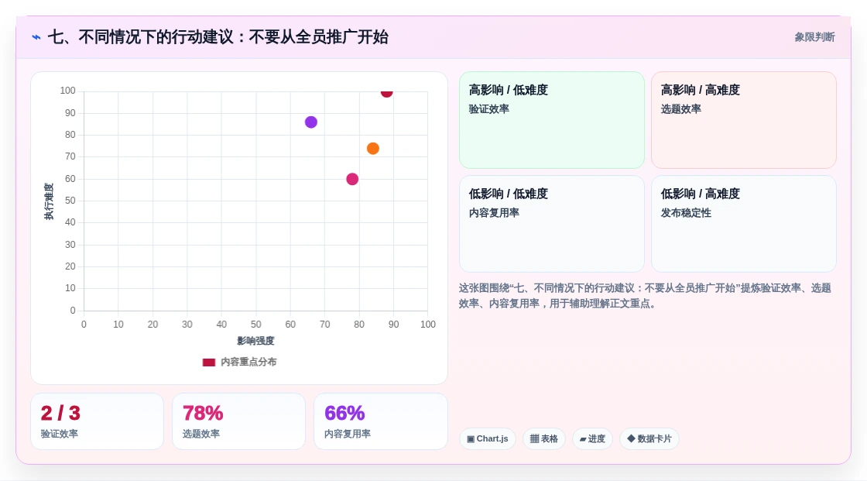The height and width of the screenshot is (481, 867).
Task: Click the bar icon in the 进度 chip
Action: [x=583, y=439]
